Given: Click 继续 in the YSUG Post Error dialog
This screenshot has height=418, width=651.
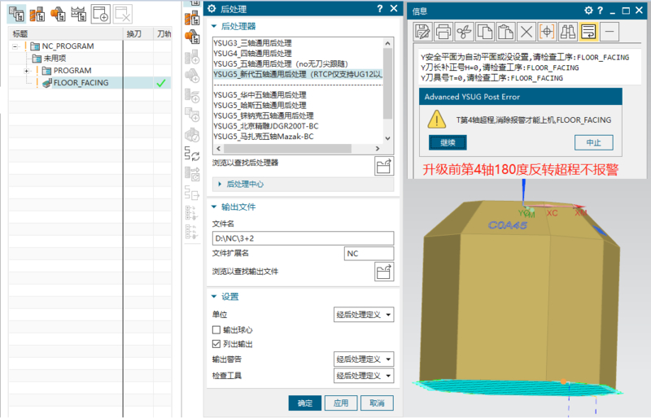Looking at the screenshot, I should click(448, 143).
